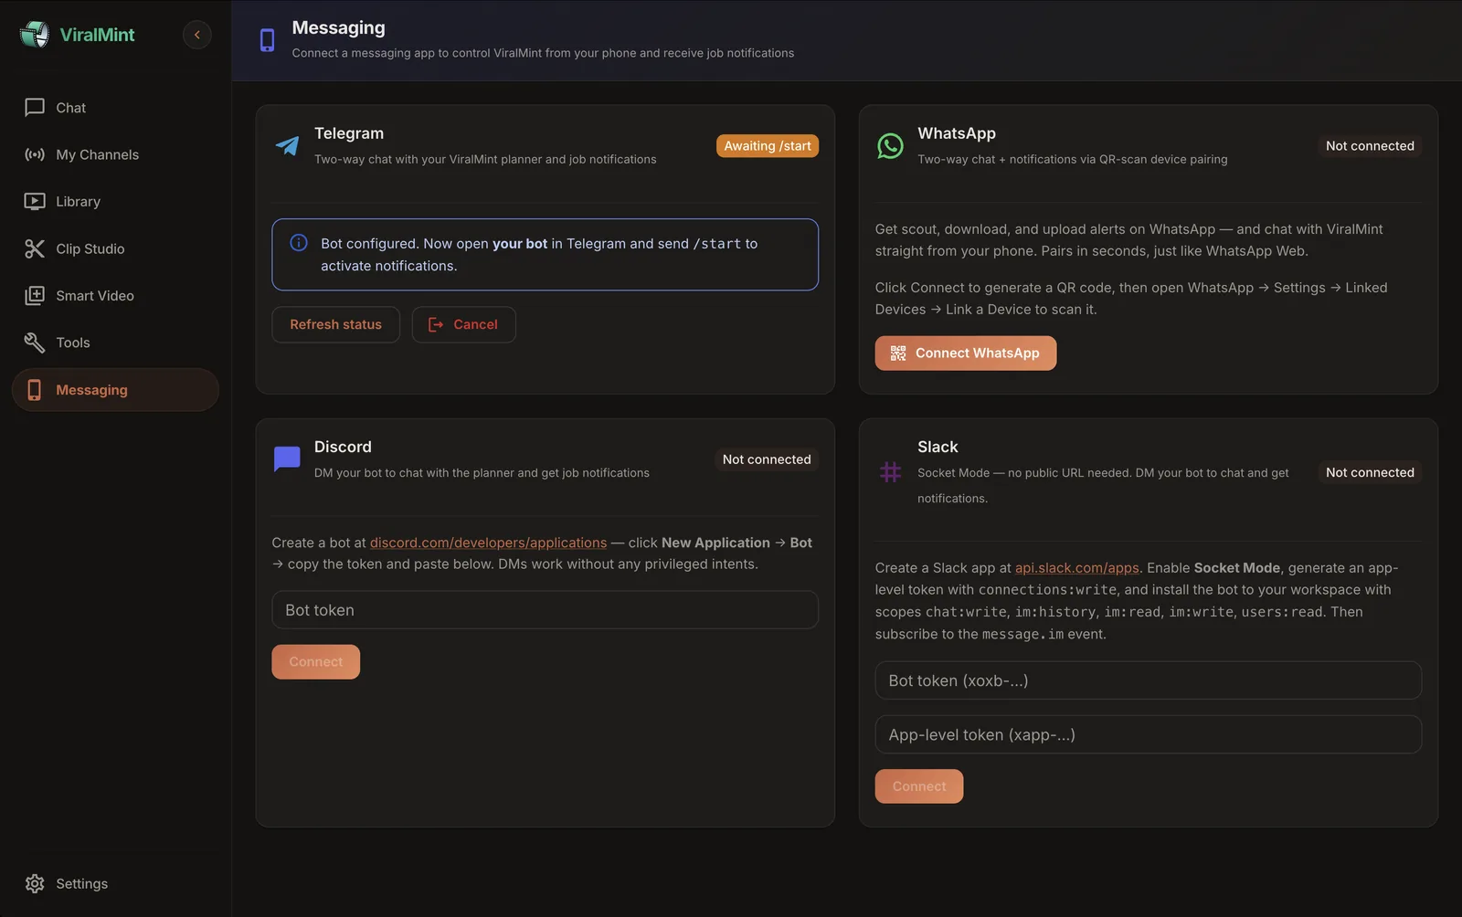Open Settings at the sidebar bottom
Viewport: 1462px width, 917px height.
[x=115, y=884]
